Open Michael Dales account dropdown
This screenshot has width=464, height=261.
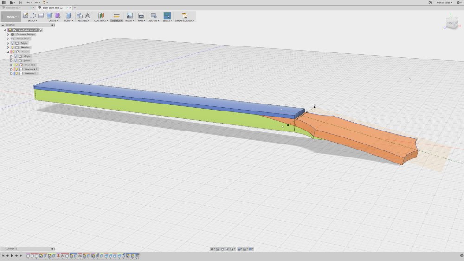click(x=444, y=2)
